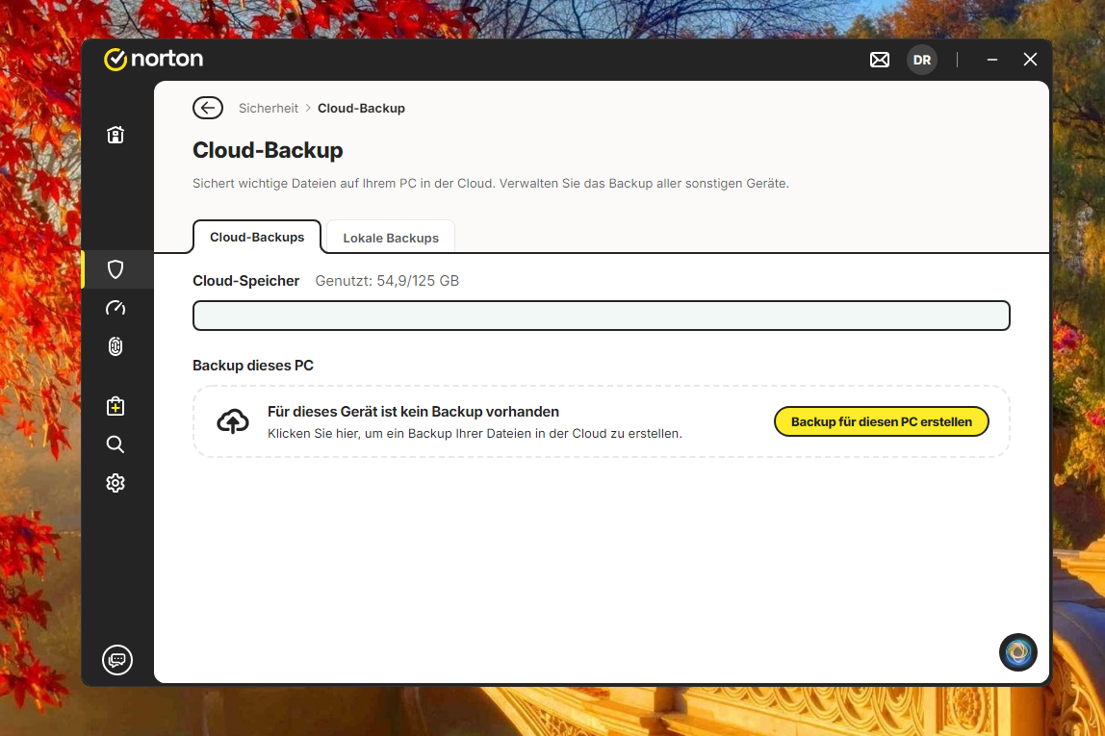1105x736 pixels.
Task: Click Backup für diesen PC erstellen
Action: [x=881, y=421]
